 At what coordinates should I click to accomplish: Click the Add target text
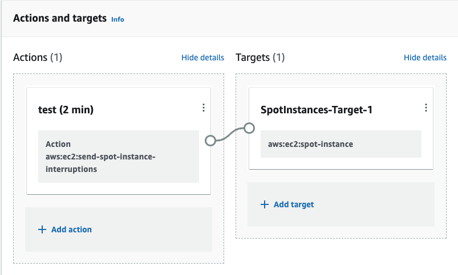pyautogui.click(x=294, y=204)
